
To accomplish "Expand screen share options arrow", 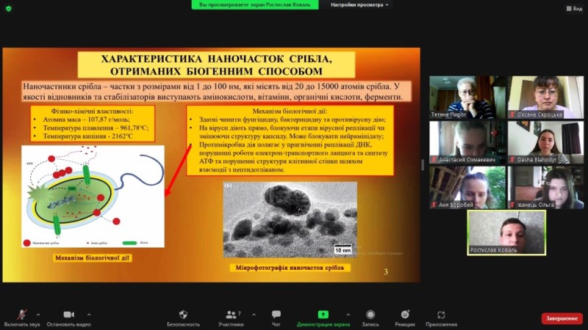I will pos(348,315).
